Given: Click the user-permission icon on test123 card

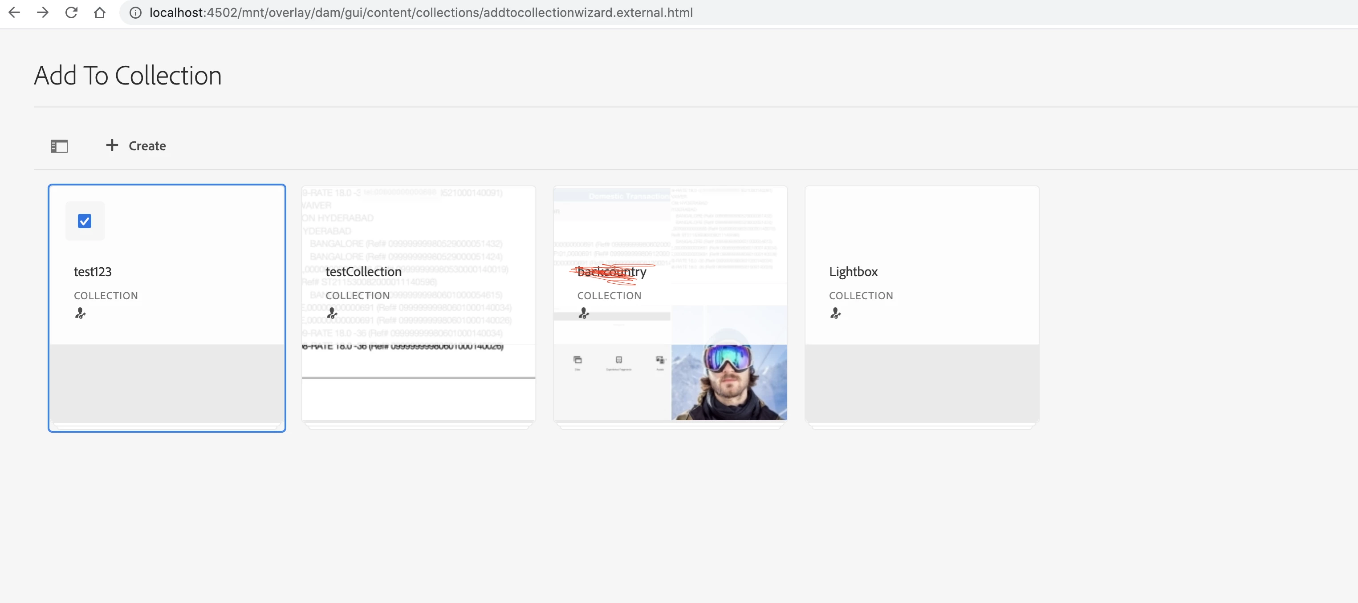Looking at the screenshot, I should click(80, 314).
